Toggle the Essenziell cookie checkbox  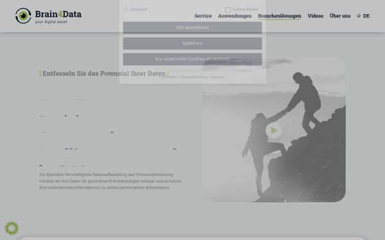(x=126, y=10)
